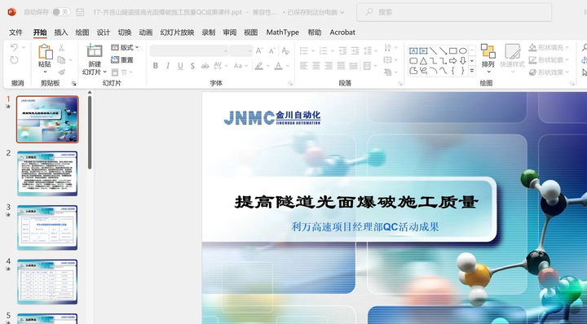This screenshot has height=324, width=587.
Task: Click the PowerPoint app logo icon
Action: pyautogui.click(x=12, y=12)
